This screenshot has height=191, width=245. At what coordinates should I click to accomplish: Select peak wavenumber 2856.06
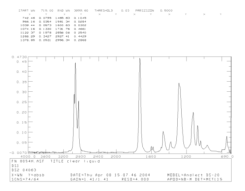(x=62, y=33)
